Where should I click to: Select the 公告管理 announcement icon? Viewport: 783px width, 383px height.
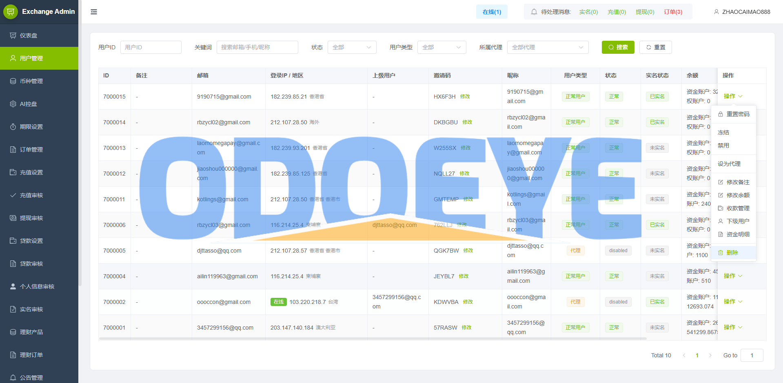coord(13,377)
